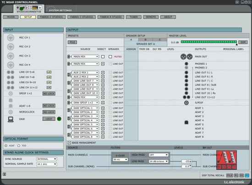Open the AUX 2 MIX 2 source dropdown
Viewport: 252px width, 185px height.
point(85,77)
